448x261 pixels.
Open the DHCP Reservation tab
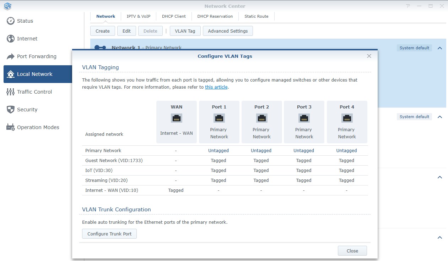tap(215, 16)
